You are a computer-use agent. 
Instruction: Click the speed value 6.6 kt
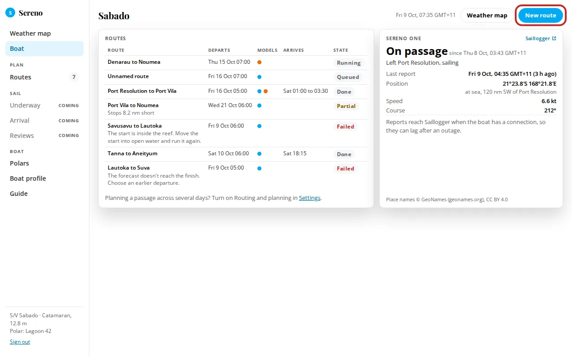pos(549,101)
